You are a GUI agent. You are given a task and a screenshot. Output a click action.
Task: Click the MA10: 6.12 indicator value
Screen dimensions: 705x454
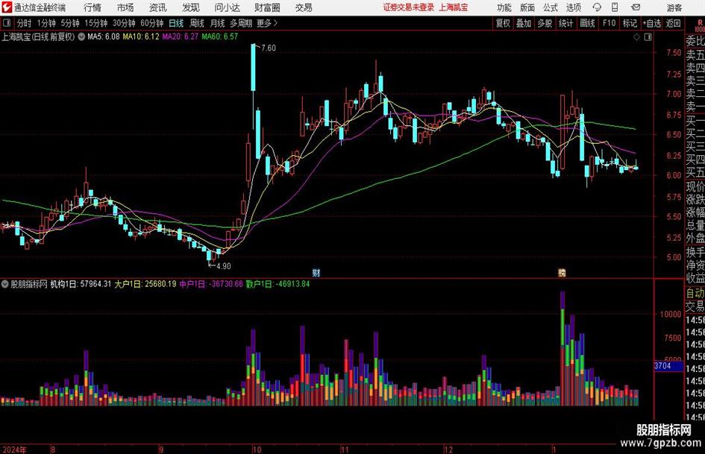tap(141, 37)
